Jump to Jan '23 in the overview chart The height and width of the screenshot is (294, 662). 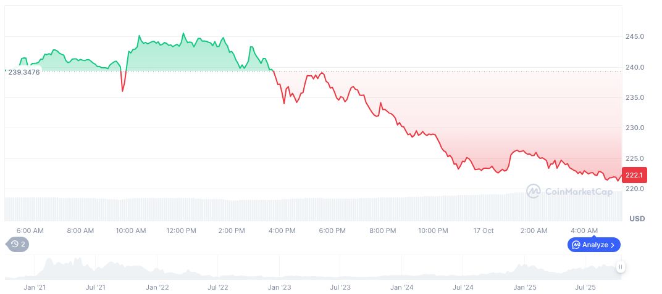[x=279, y=287]
